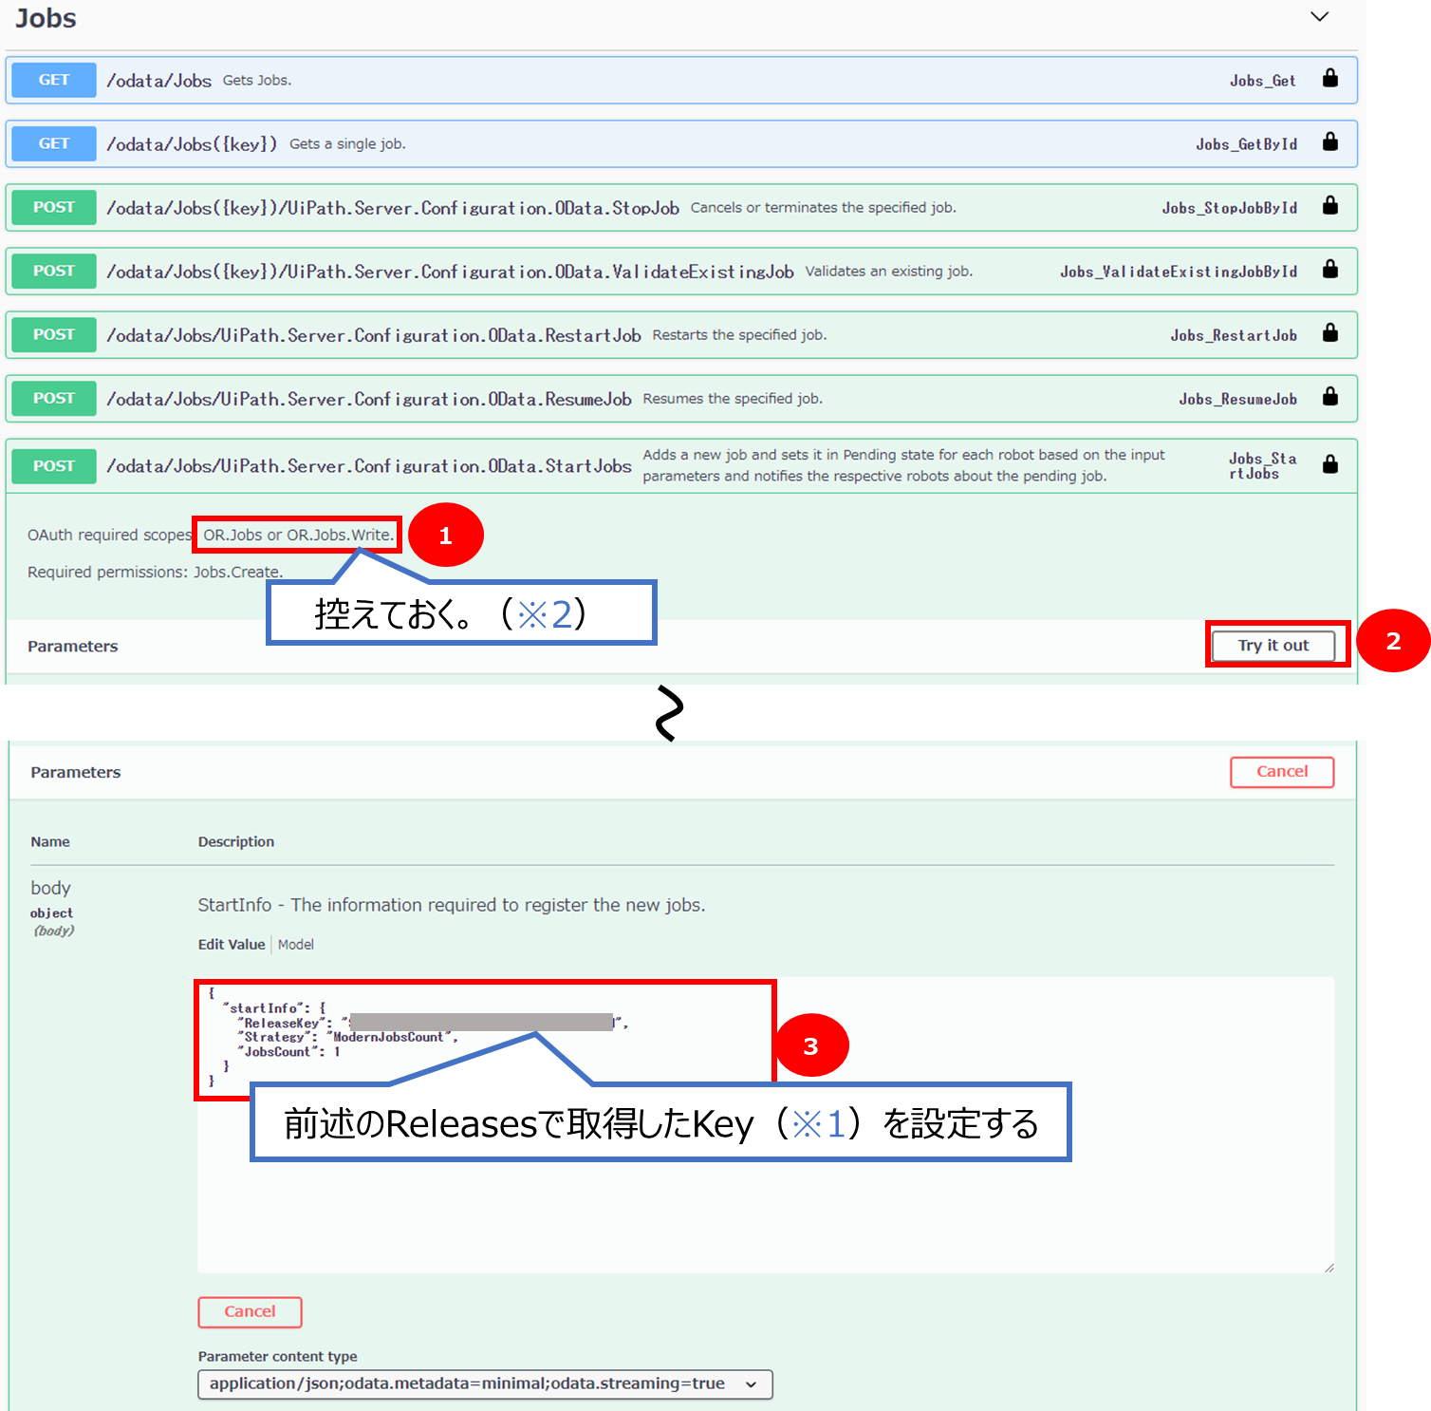Image resolution: width=1431 pixels, height=1411 pixels.
Task: Click lock icon for Jobs_StartJobs
Action: point(1330,464)
